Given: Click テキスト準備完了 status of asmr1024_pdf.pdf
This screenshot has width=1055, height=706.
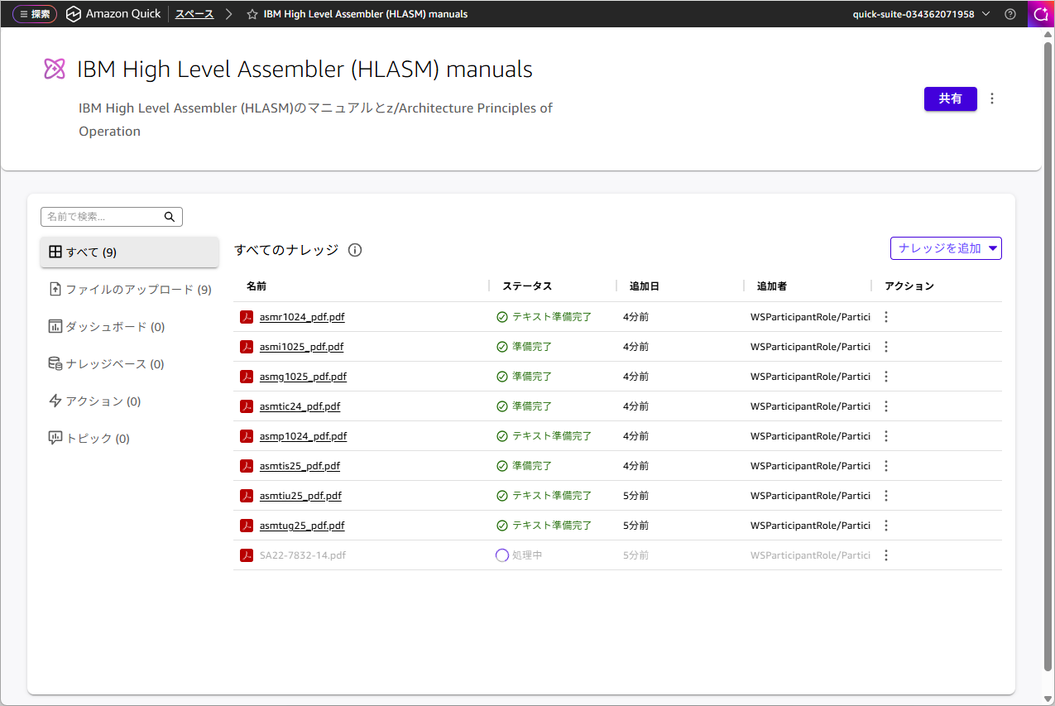Looking at the screenshot, I should point(544,317).
